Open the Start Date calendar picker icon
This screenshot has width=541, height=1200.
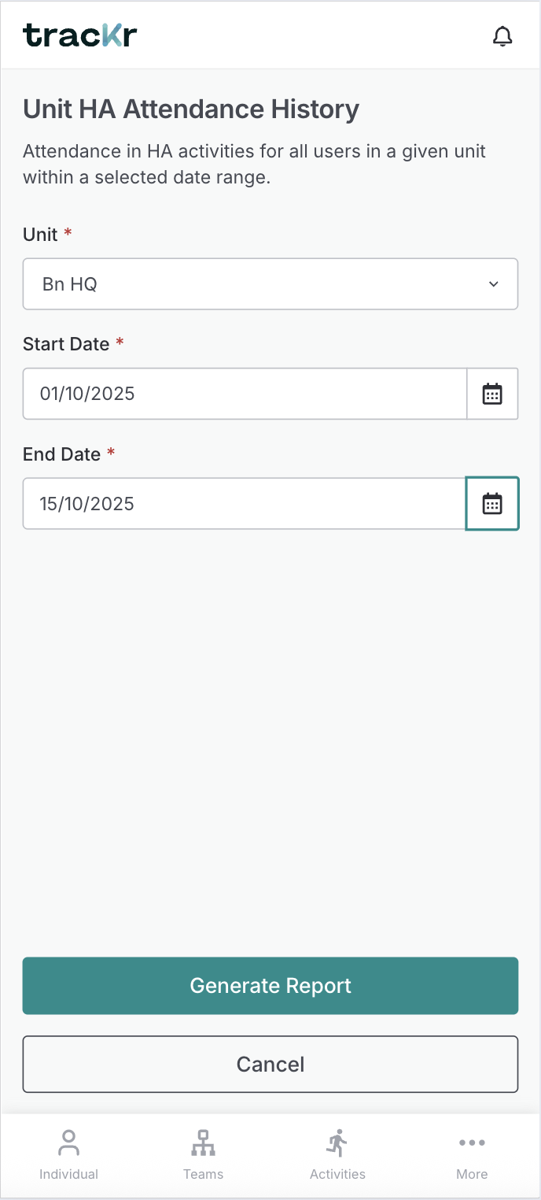pos(492,394)
